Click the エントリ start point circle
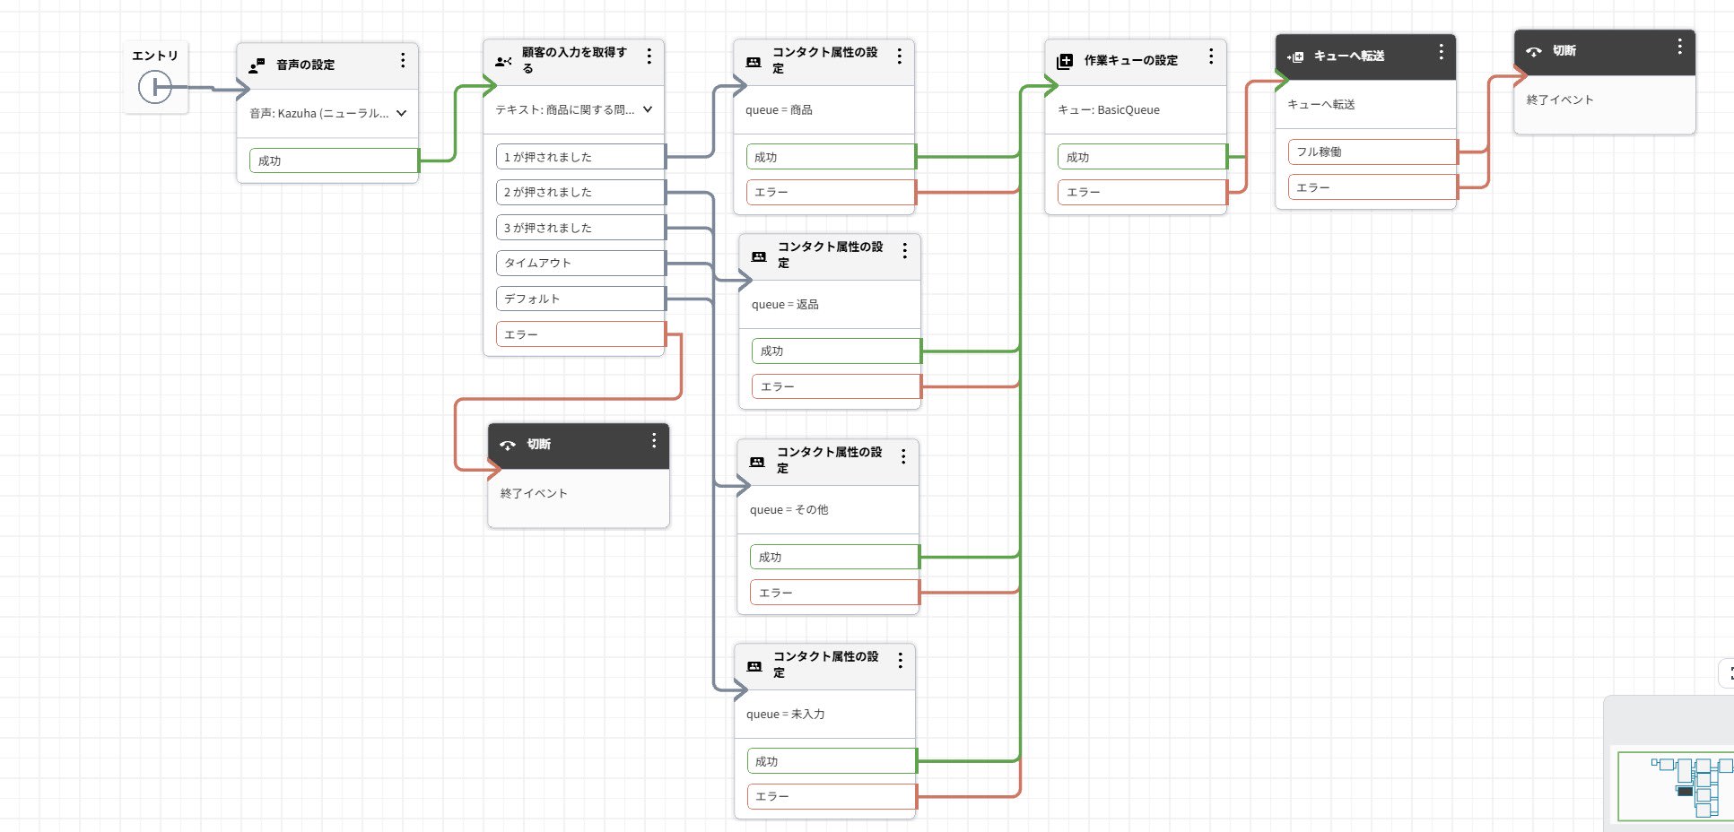The height and width of the screenshot is (832, 1734). coord(154,87)
